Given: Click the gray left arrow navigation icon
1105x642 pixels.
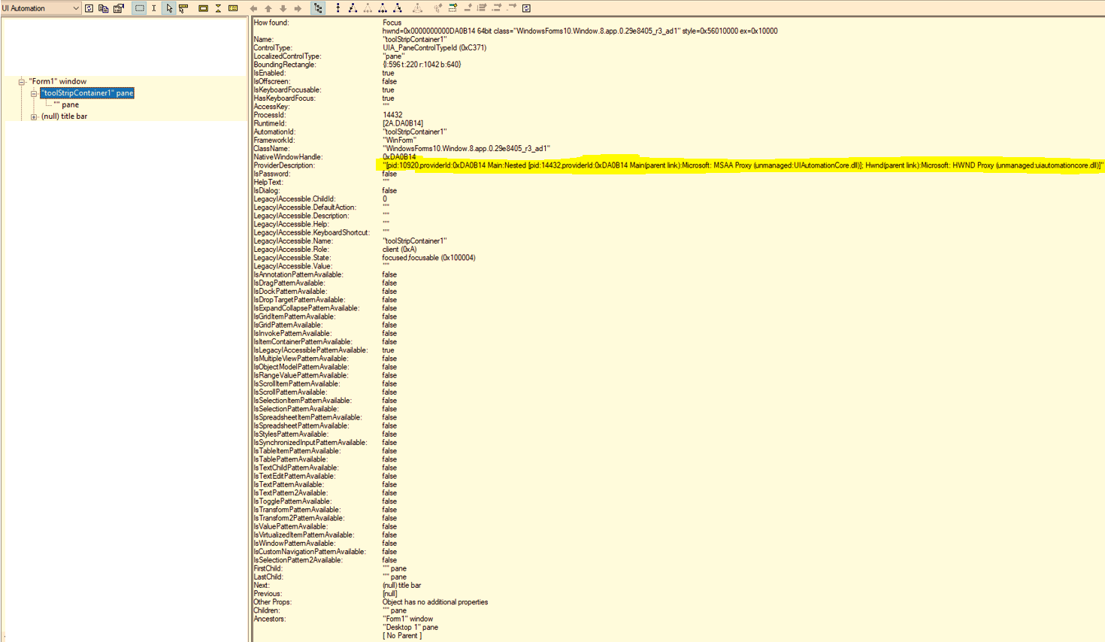Looking at the screenshot, I should click(x=253, y=8).
